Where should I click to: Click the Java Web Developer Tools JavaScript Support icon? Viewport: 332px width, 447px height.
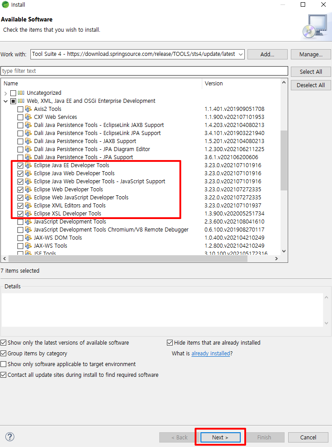pos(28,181)
